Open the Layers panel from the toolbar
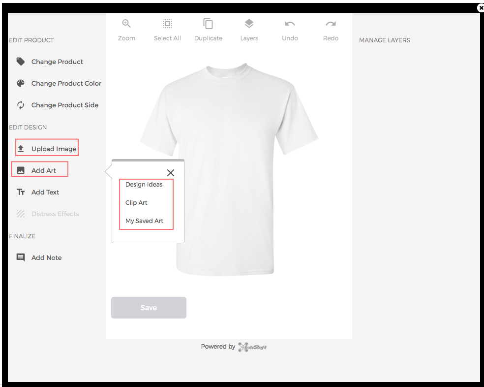The width and height of the screenshot is (484, 387). tap(249, 23)
